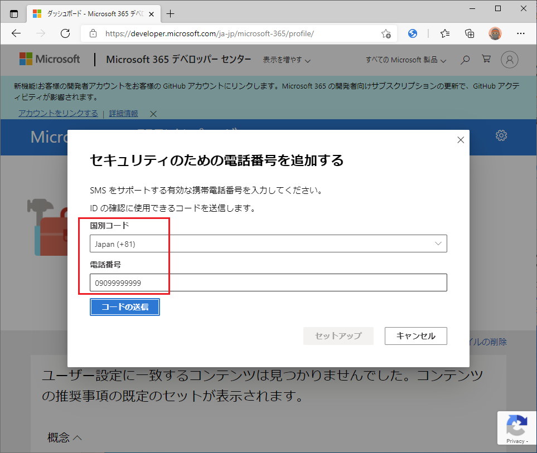Expand すべての Microsoft 製品 menu

click(x=406, y=60)
